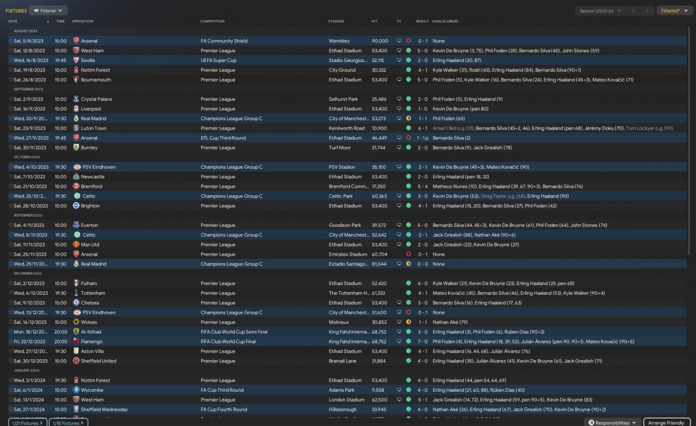Click the green win indicator on Flamengo row
Screen dimensions: 696x426
408,342
